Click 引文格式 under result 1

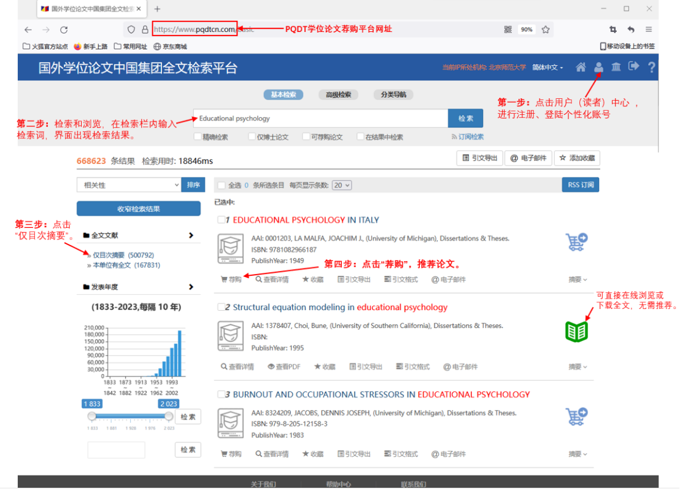[401, 280]
